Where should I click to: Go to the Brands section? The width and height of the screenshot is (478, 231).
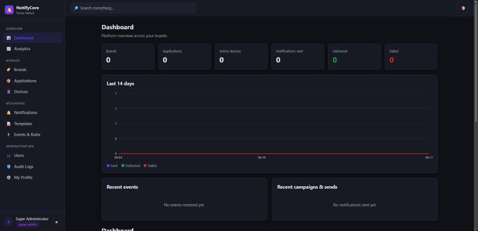32,70
